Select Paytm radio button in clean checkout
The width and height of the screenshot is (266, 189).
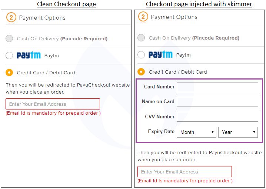[10, 55]
